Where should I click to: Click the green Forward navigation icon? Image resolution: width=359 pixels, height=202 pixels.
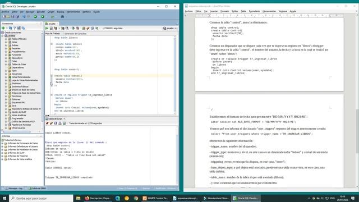43,16
